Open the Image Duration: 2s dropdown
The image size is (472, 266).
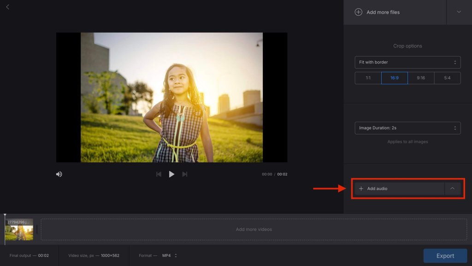coord(407,128)
